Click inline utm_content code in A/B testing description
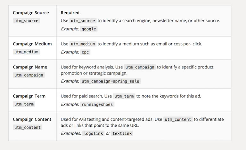Viewport: 246px width, 150px height. tap(178, 119)
